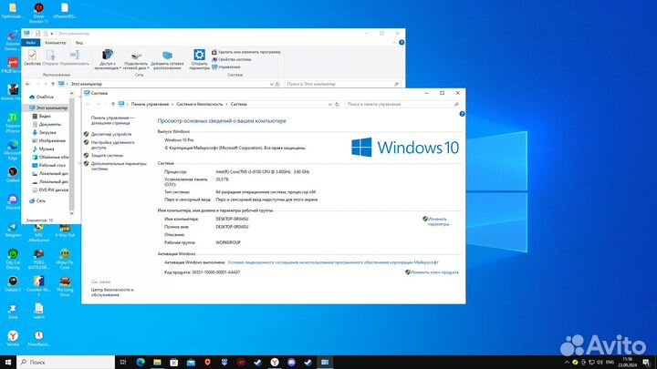The width and height of the screenshot is (657, 369).
Task: Click System window help question-mark icon
Action: pos(462,114)
